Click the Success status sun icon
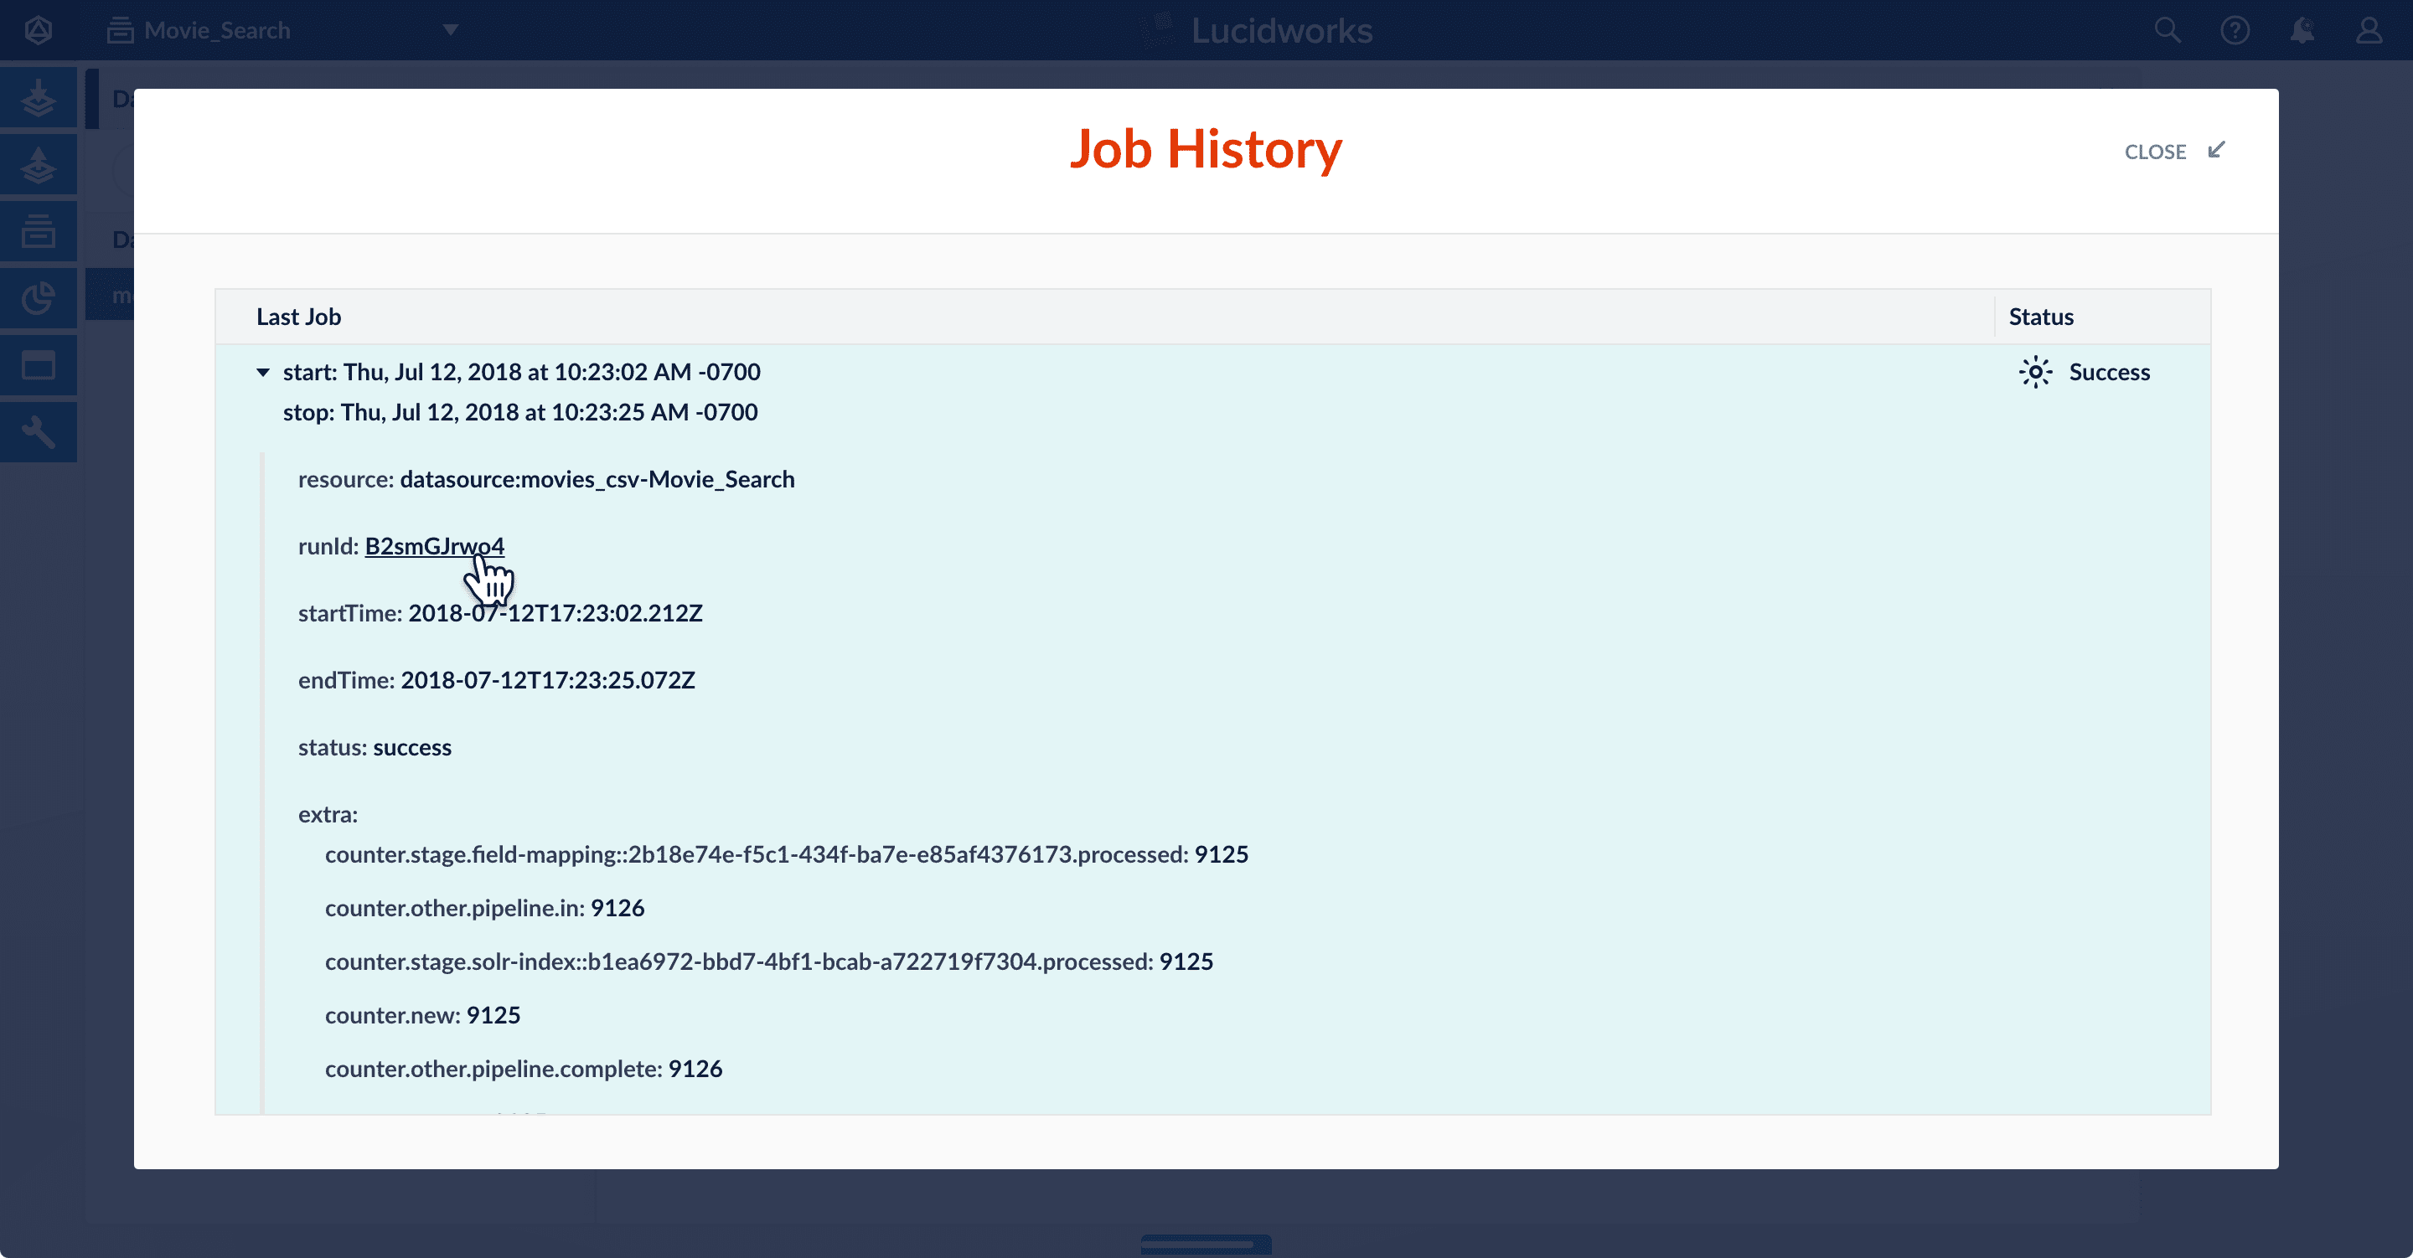 coord(2034,373)
